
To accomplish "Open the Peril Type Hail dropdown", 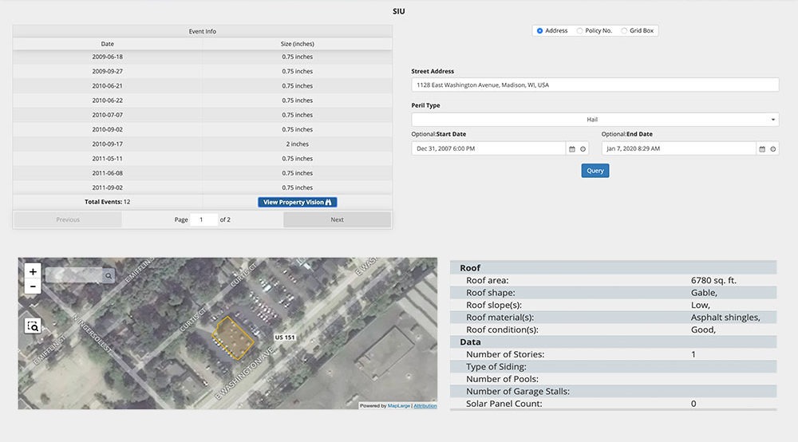I will 595,120.
